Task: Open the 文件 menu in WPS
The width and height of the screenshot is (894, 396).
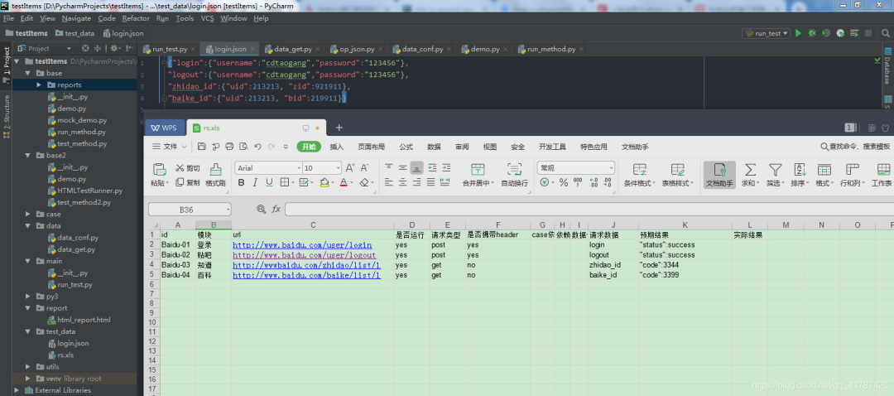Action: [170, 147]
